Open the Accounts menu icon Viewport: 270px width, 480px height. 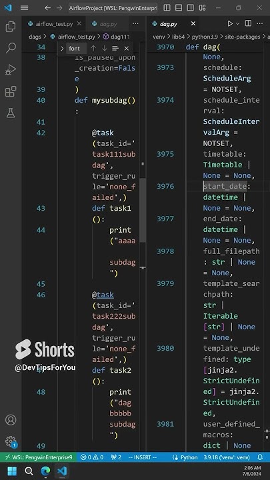coord(11,420)
